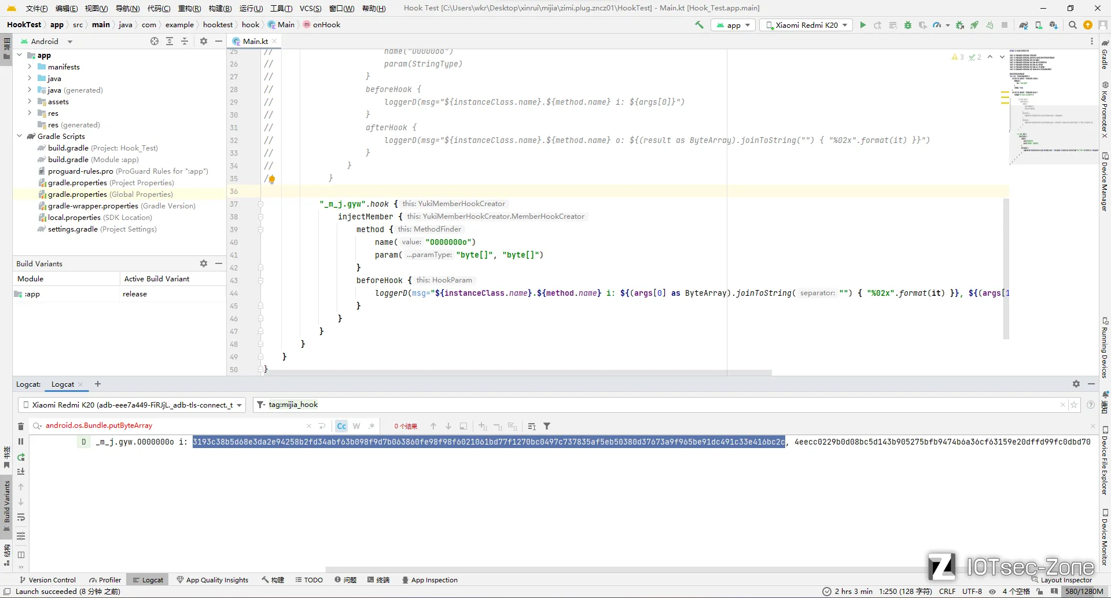1111x598 pixels.
Task: Open the 工具(T) menu
Action: [281, 8]
